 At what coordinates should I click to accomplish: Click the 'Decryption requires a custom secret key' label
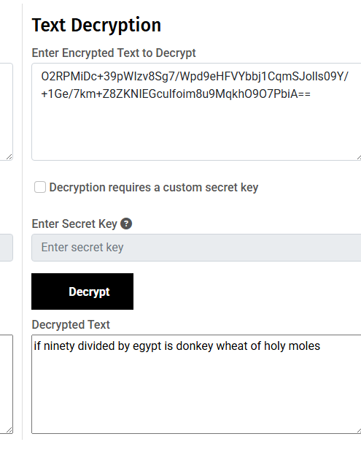154,188
